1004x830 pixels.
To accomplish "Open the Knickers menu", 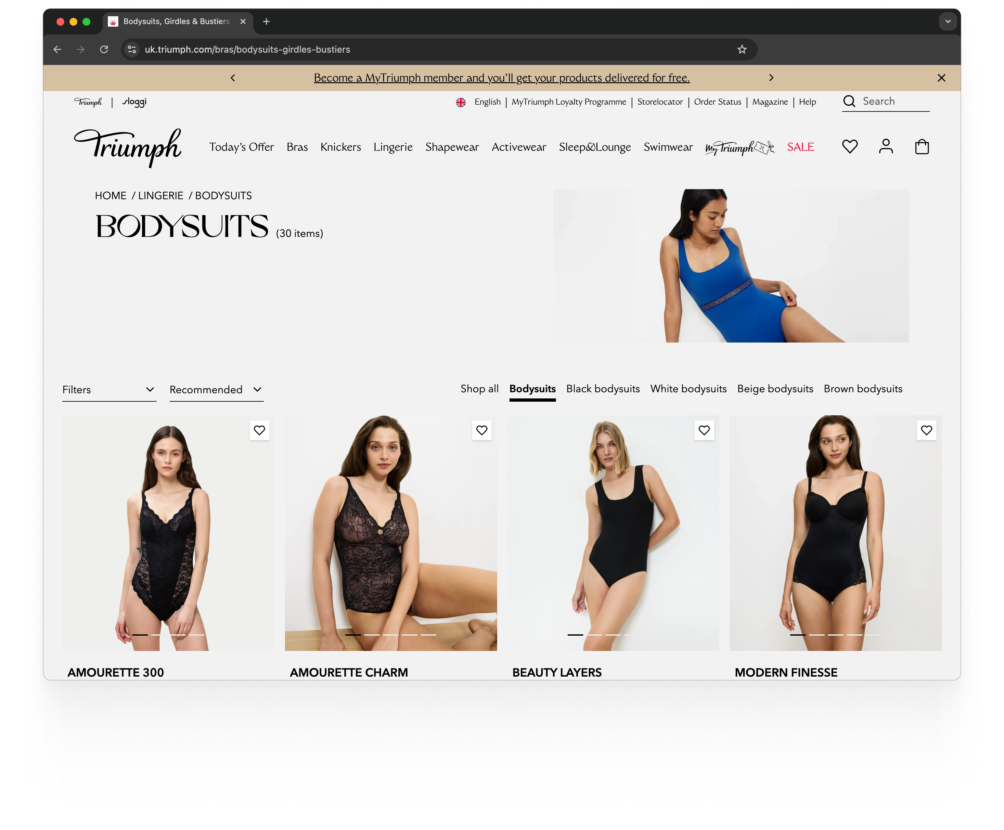I will pos(341,147).
